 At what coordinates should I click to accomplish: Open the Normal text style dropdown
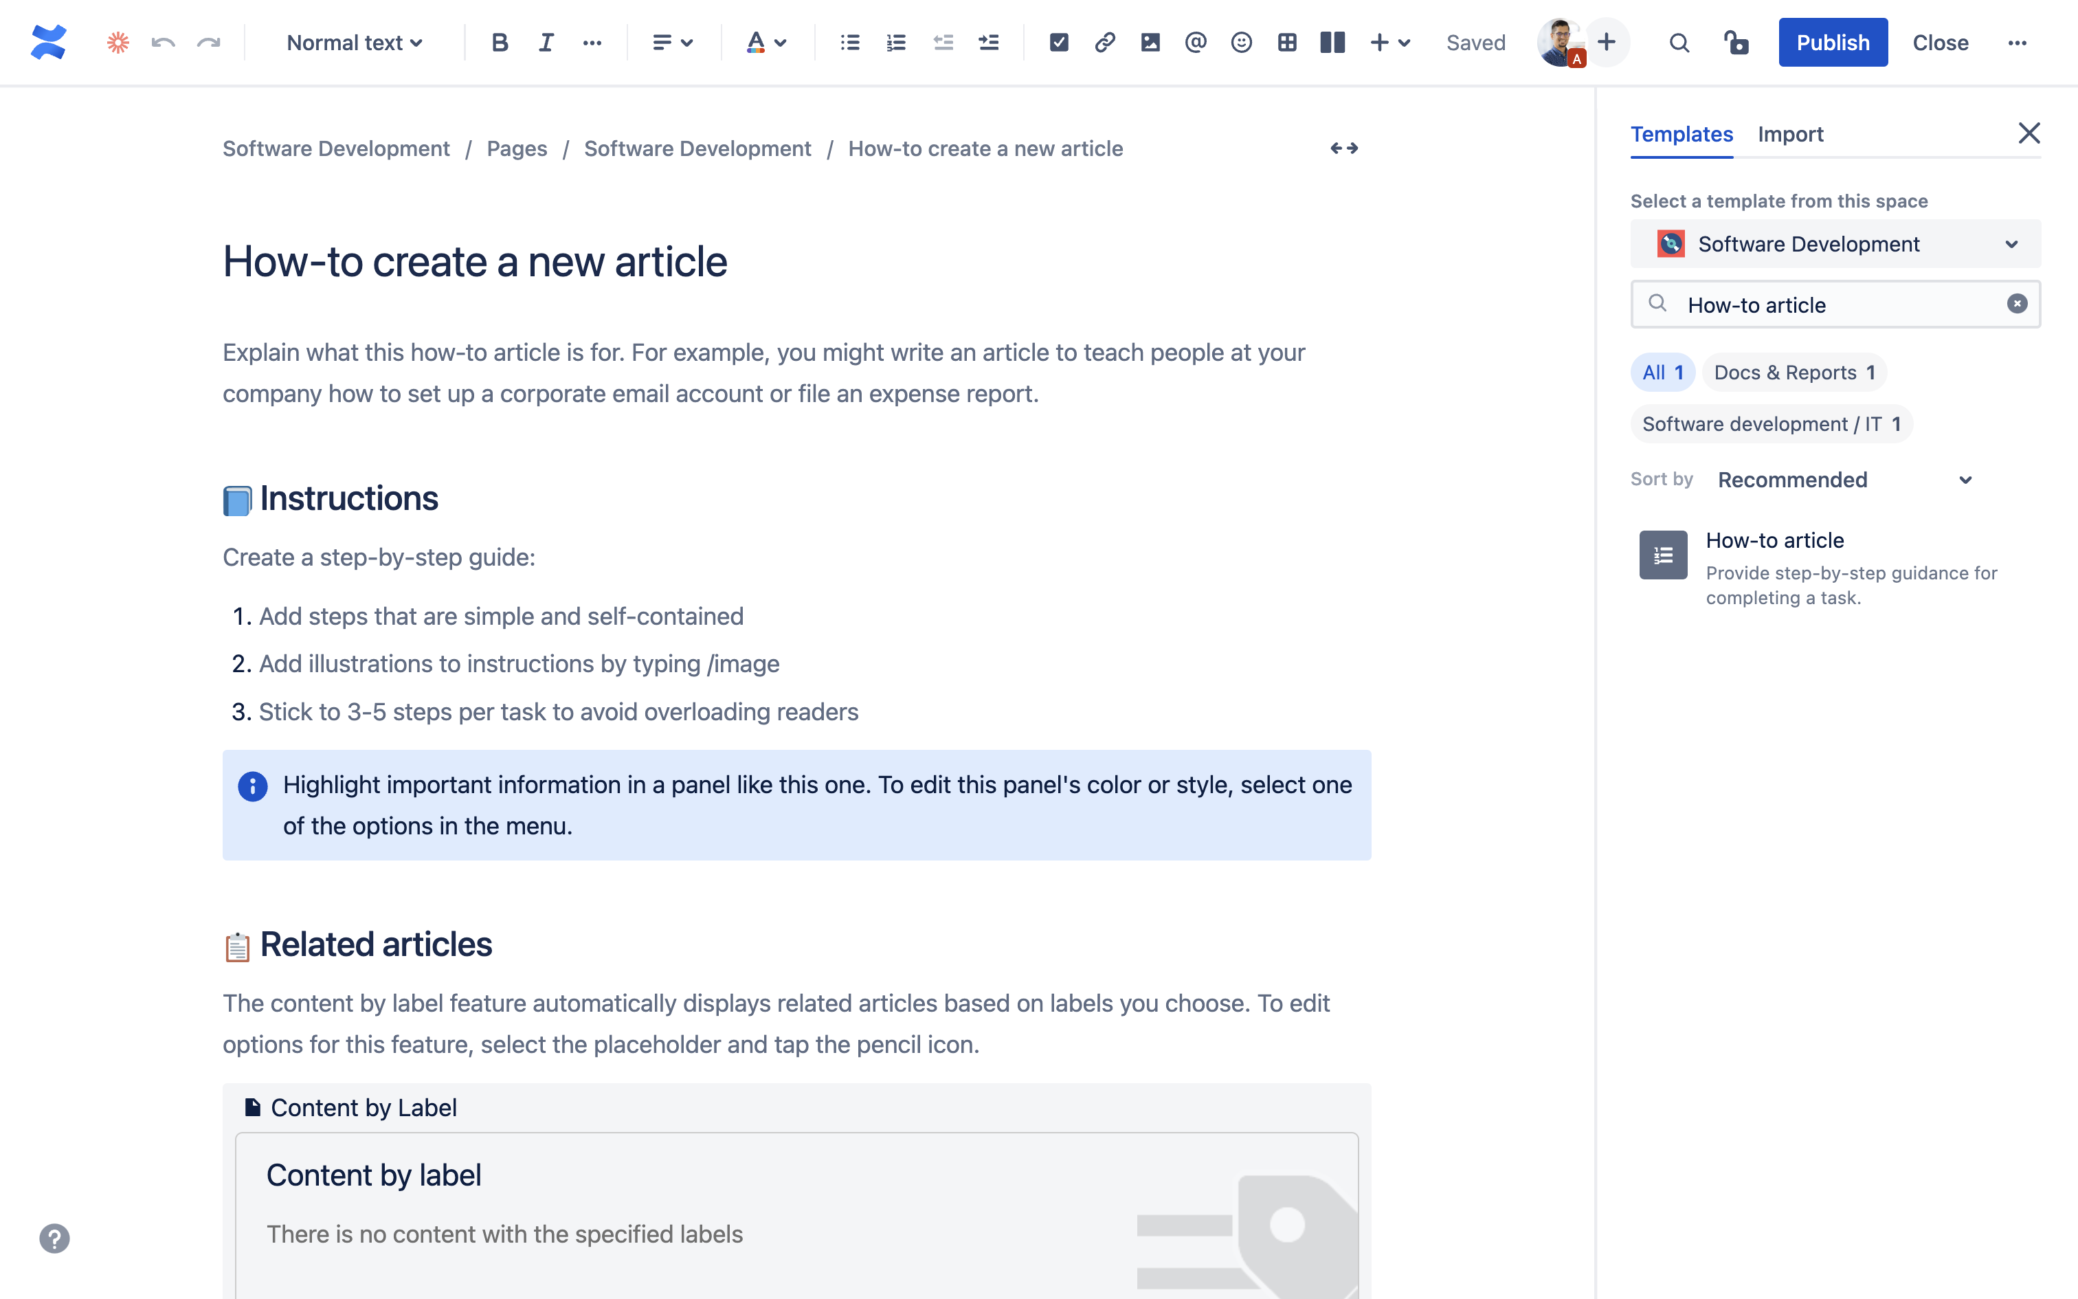pos(354,42)
